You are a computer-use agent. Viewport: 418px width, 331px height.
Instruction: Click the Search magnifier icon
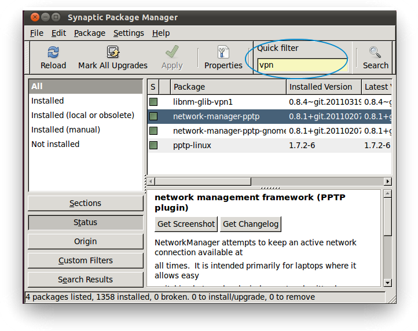point(375,52)
